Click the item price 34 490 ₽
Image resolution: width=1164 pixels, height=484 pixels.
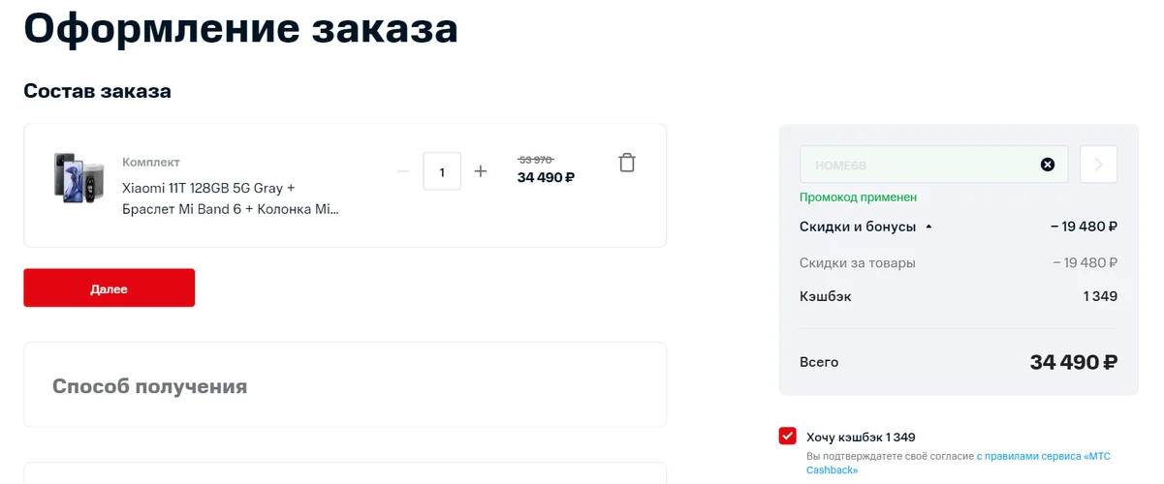pyautogui.click(x=546, y=177)
